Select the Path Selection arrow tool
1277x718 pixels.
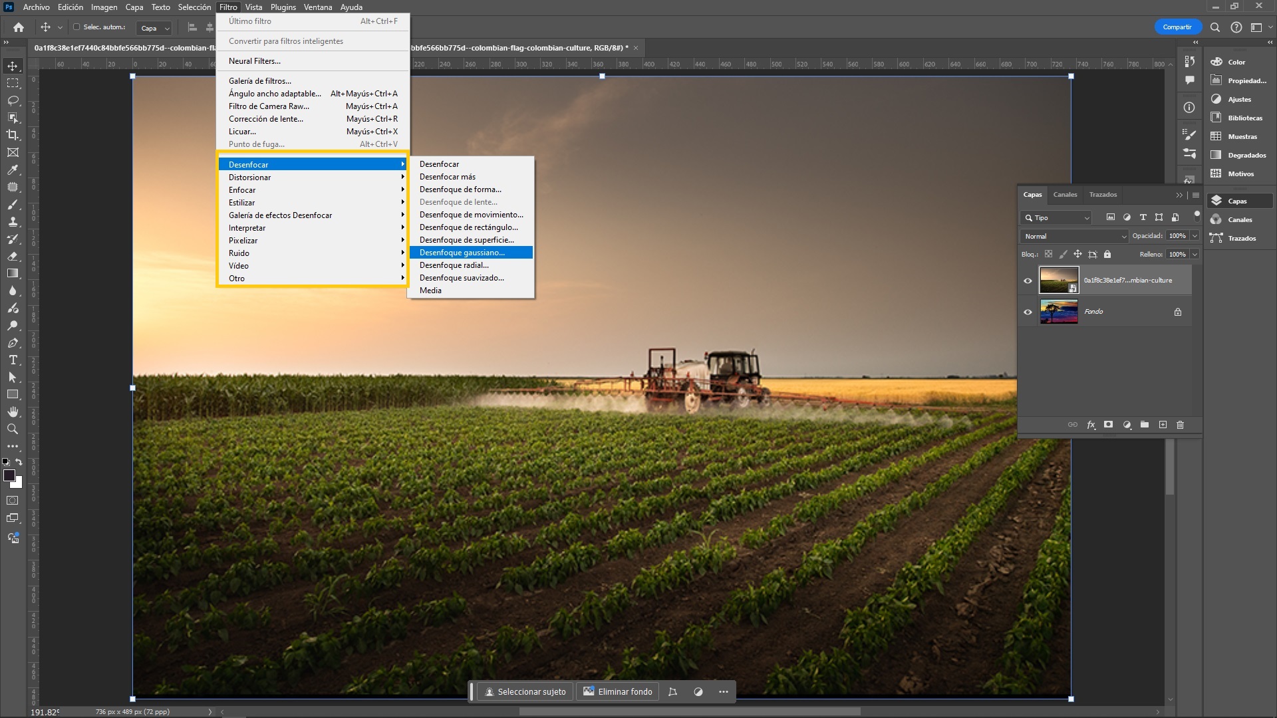click(13, 377)
